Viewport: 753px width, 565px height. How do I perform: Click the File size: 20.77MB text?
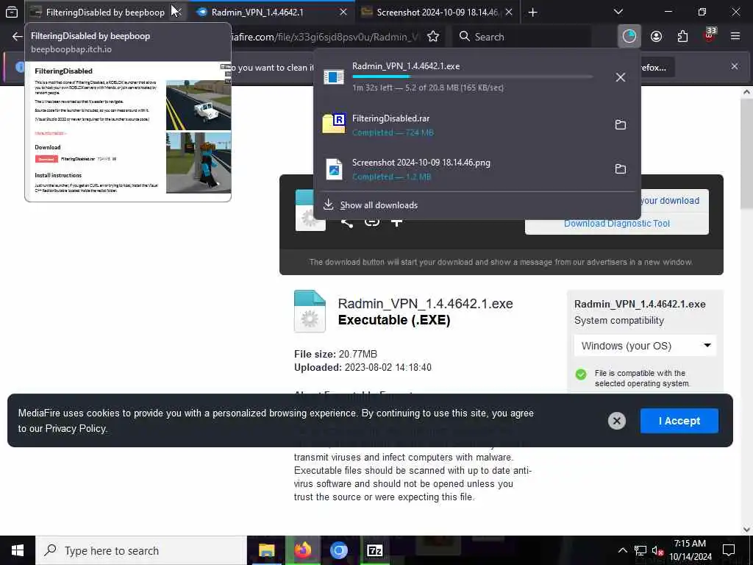(x=335, y=354)
